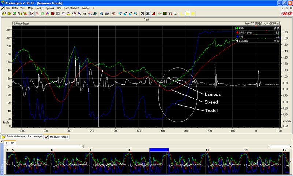Screen dimensions: 293x176
Task: Click the math channel square-root icon
Action: [x=114, y=14]
